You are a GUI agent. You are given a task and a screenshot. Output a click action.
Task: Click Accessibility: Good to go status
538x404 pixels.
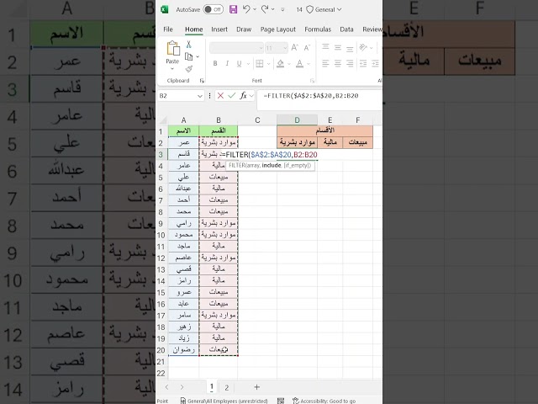[x=324, y=401]
